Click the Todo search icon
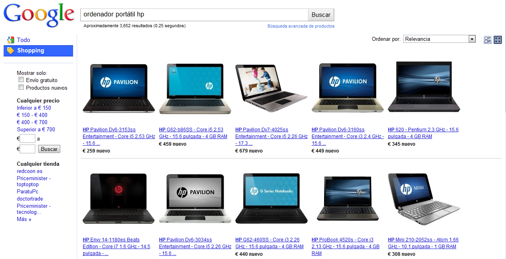 click(x=11, y=40)
